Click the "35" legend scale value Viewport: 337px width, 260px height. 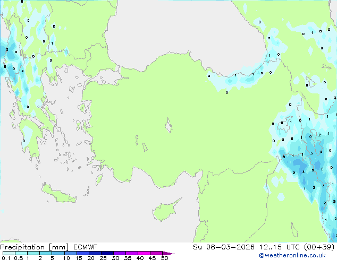[x=128, y=258]
